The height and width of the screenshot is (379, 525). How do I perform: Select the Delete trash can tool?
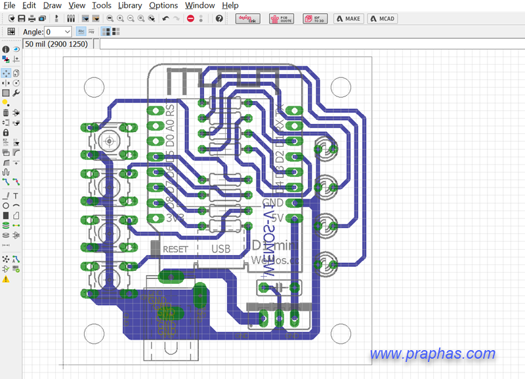click(6, 113)
